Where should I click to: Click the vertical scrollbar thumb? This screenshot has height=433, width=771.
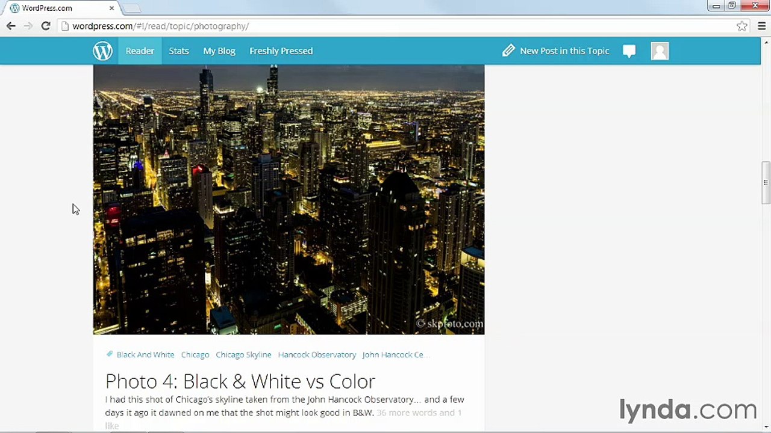[x=766, y=183]
